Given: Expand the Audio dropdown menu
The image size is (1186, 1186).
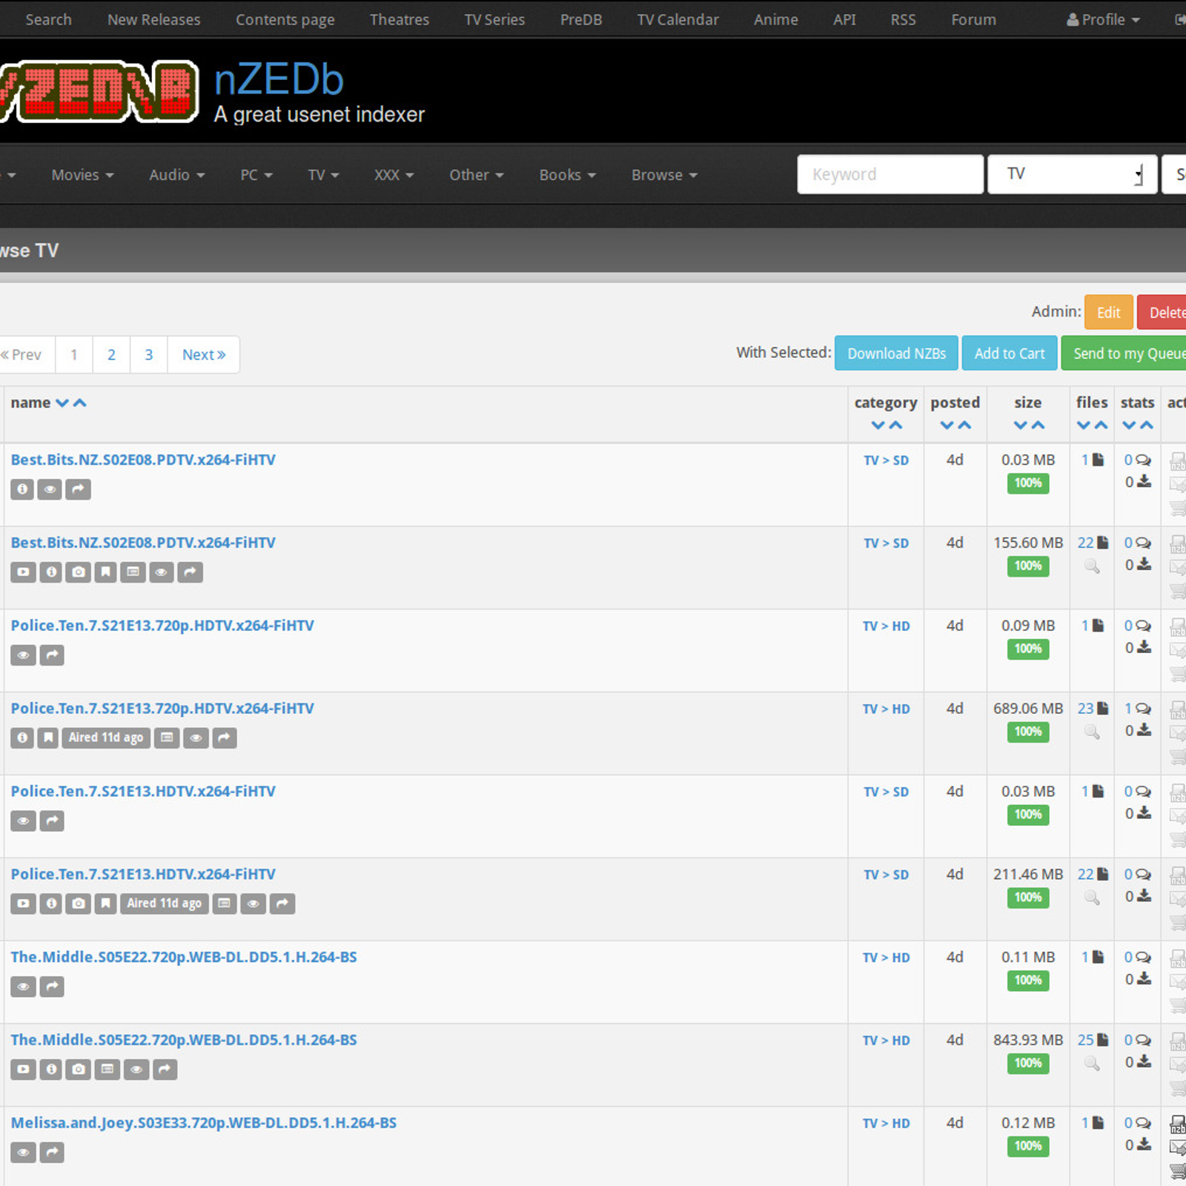Looking at the screenshot, I should pyautogui.click(x=176, y=175).
